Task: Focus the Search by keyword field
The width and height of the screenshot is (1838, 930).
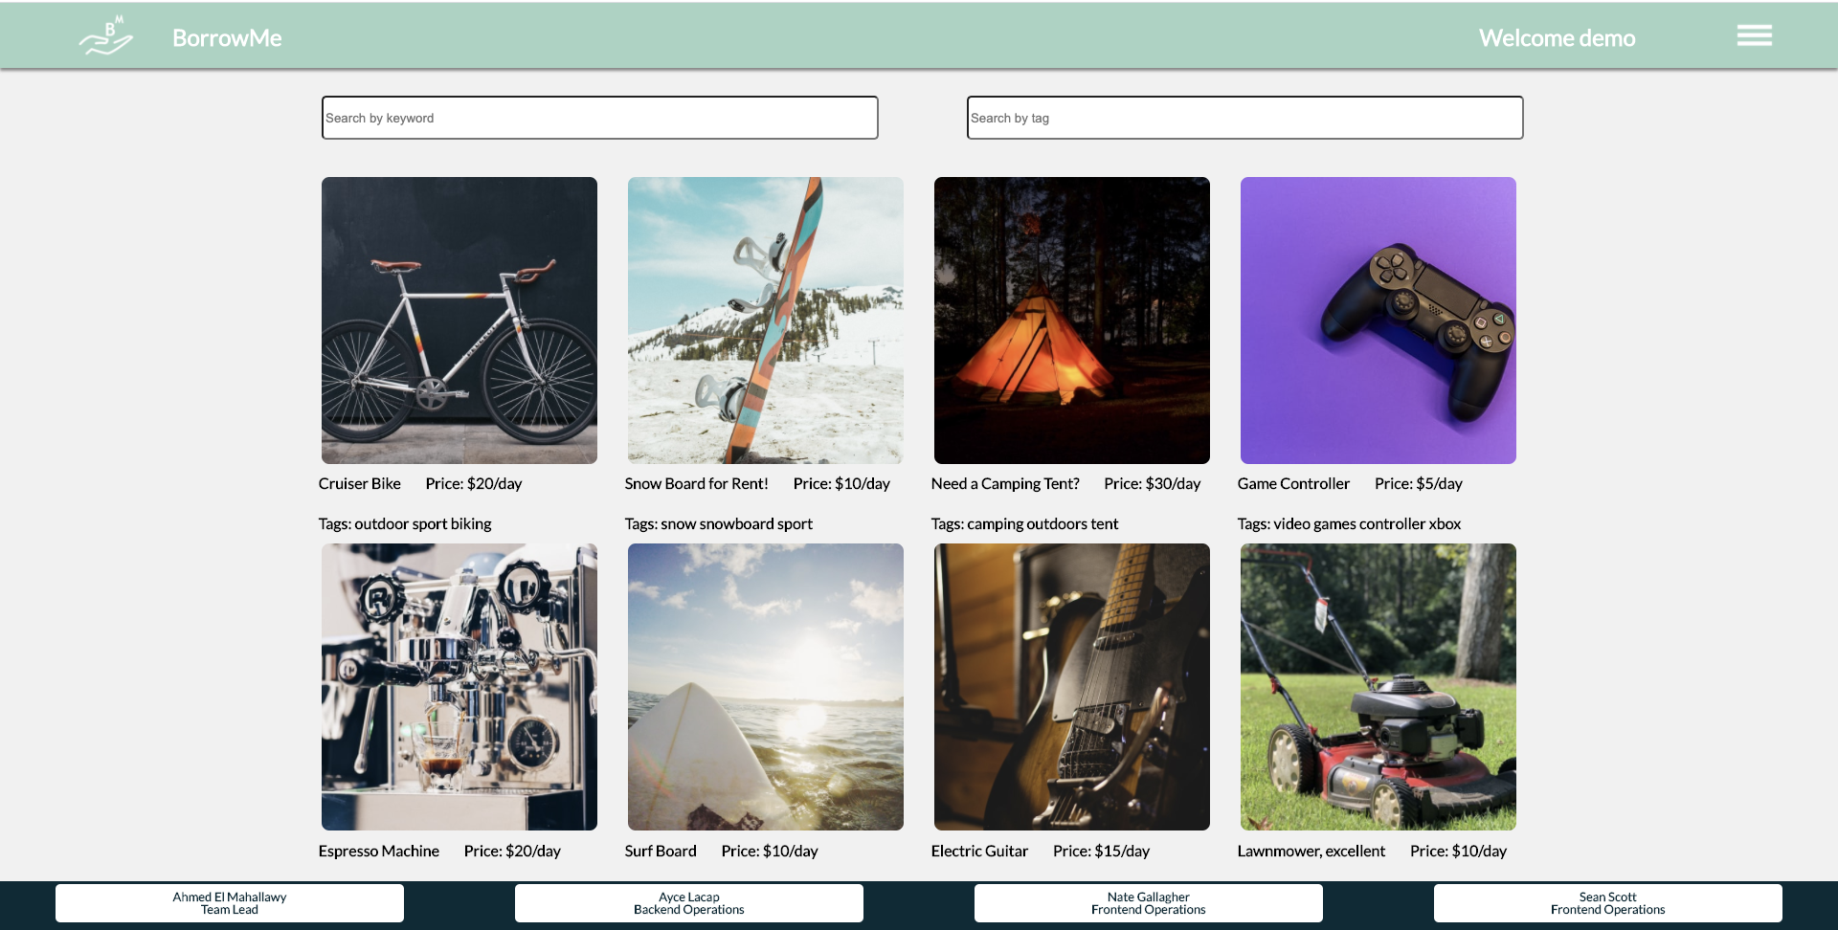Action: (599, 118)
